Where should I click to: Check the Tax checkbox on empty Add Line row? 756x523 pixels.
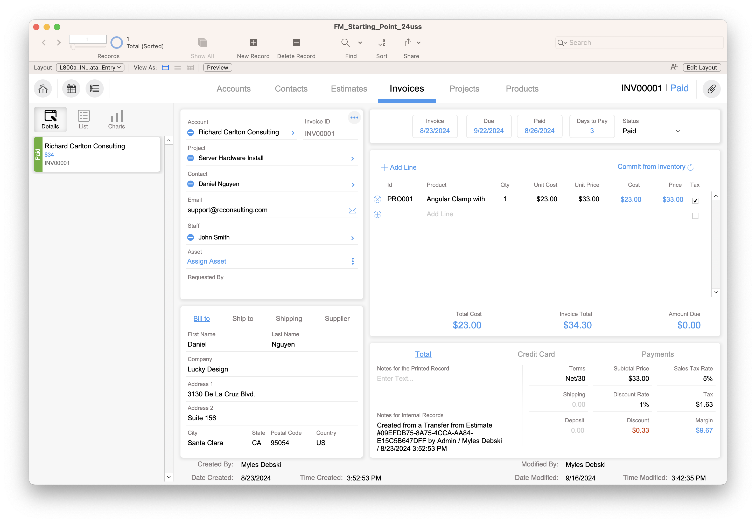[695, 216]
